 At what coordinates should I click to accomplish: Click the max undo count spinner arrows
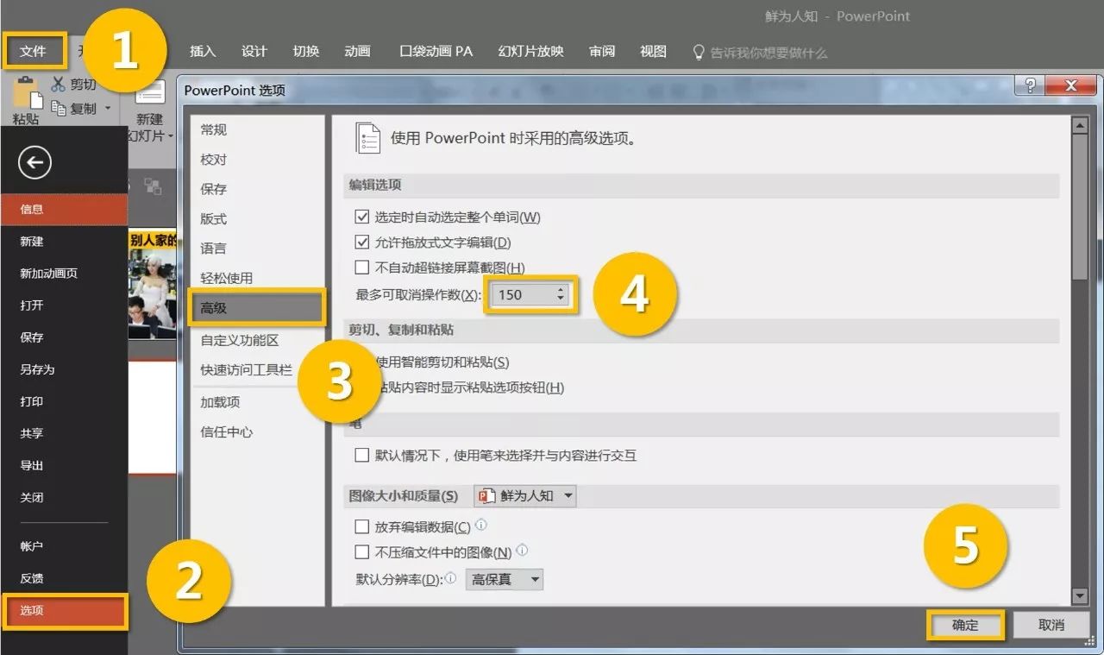coord(561,294)
